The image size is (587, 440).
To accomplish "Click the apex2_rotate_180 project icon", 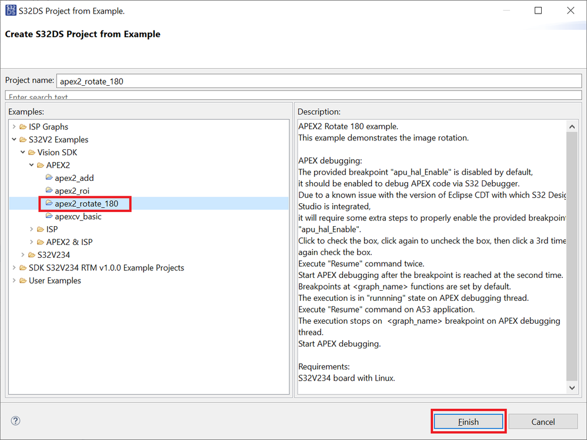I will [49, 203].
